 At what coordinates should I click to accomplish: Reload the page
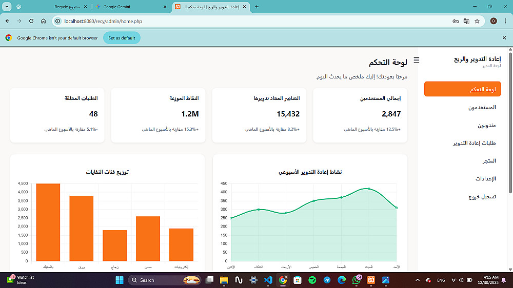point(31,21)
